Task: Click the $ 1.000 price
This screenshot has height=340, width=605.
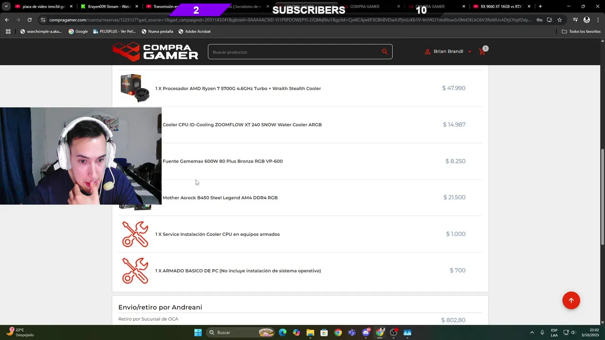Action: click(456, 234)
